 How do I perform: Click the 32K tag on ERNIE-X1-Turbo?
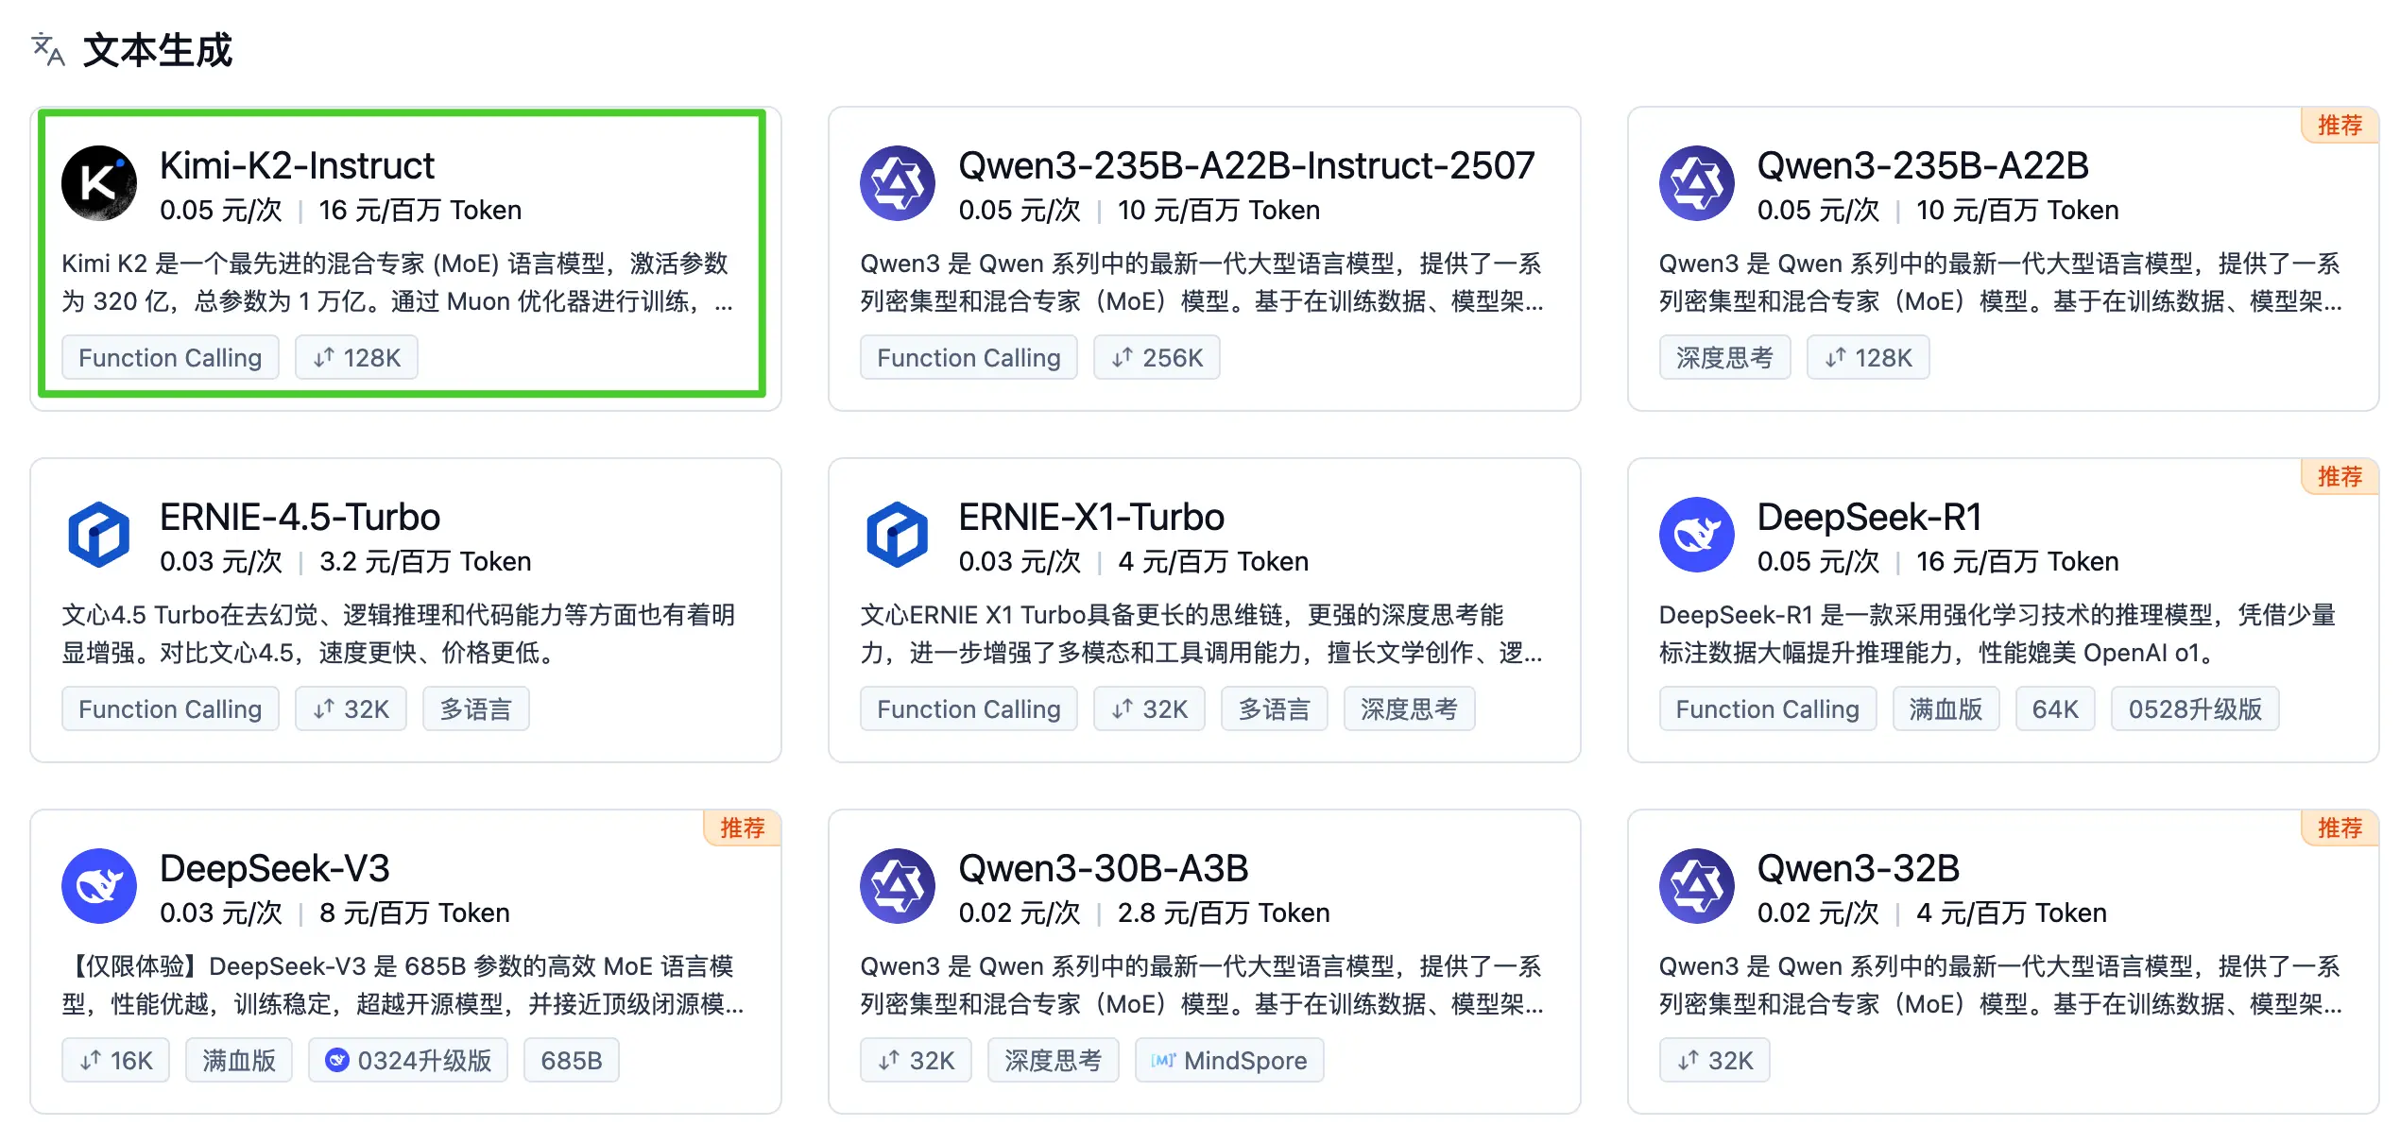click(1149, 708)
